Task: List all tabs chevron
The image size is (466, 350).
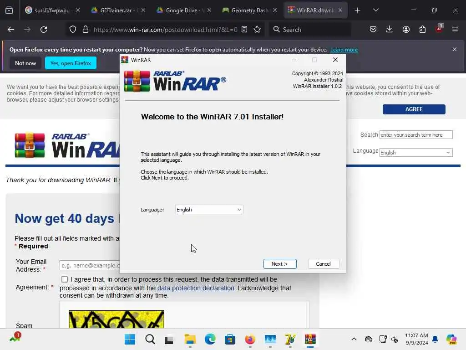Action: tap(376, 10)
